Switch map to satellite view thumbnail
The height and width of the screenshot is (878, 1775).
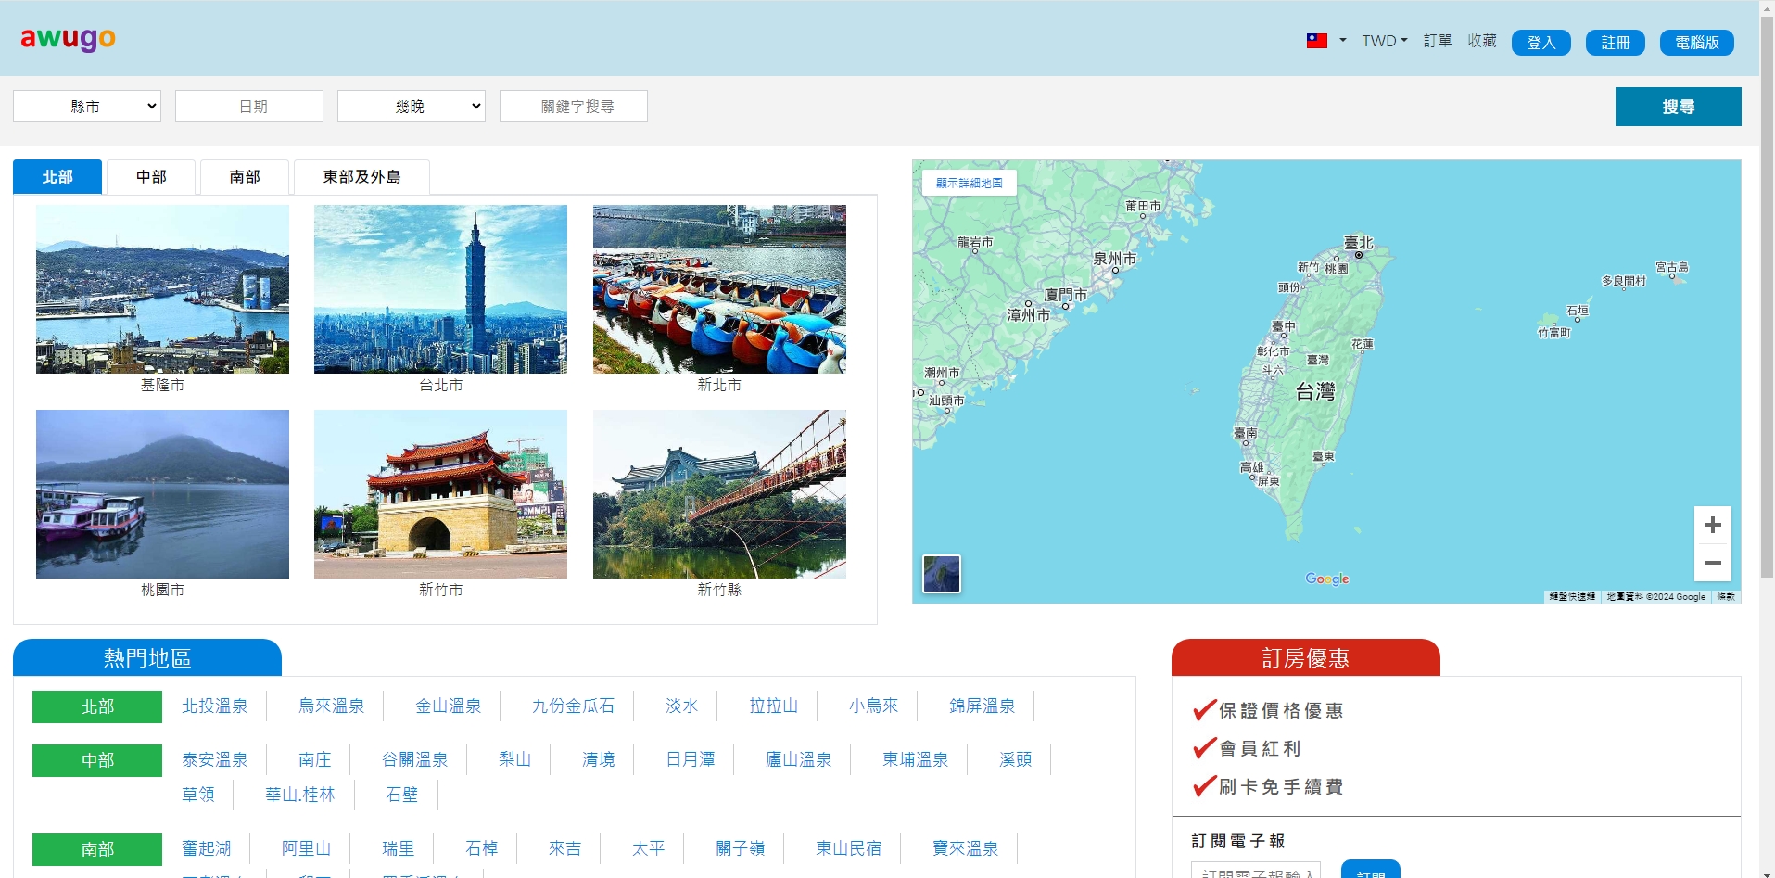coord(942,573)
